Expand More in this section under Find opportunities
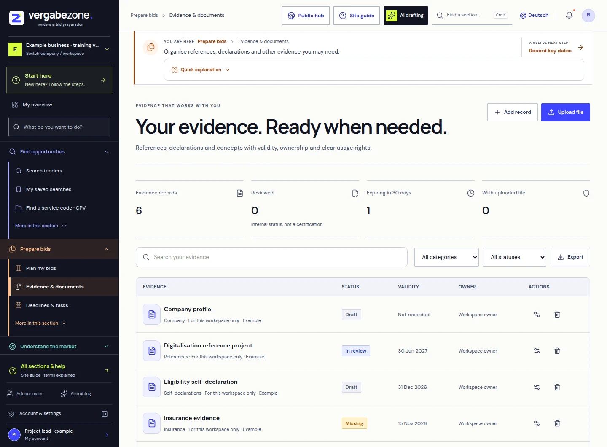The image size is (607, 447). [x=40, y=226]
